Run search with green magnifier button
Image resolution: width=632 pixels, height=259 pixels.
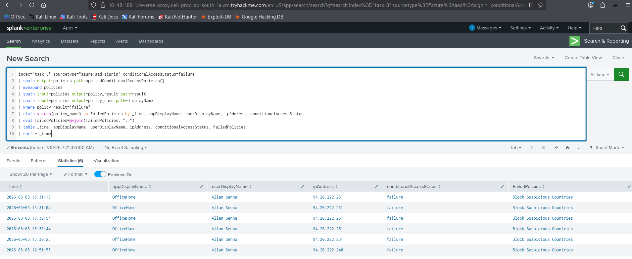[621, 74]
